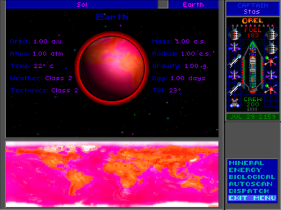281x210 pixels.
Task: Click the small gray escort ship beside CREW
Action: 235,102
